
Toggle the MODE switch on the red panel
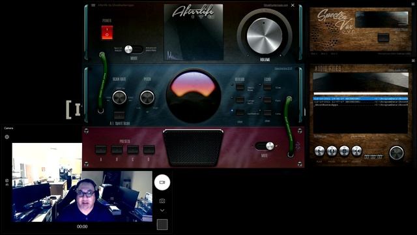(265, 146)
